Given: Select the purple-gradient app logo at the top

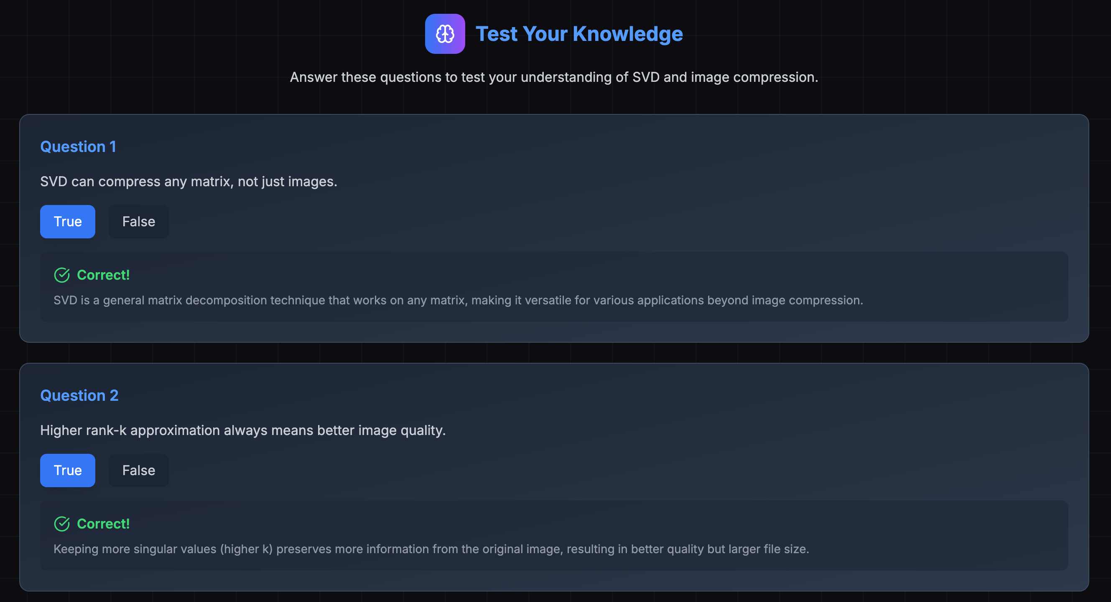Looking at the screenshot, I should [x=445, y=33].
